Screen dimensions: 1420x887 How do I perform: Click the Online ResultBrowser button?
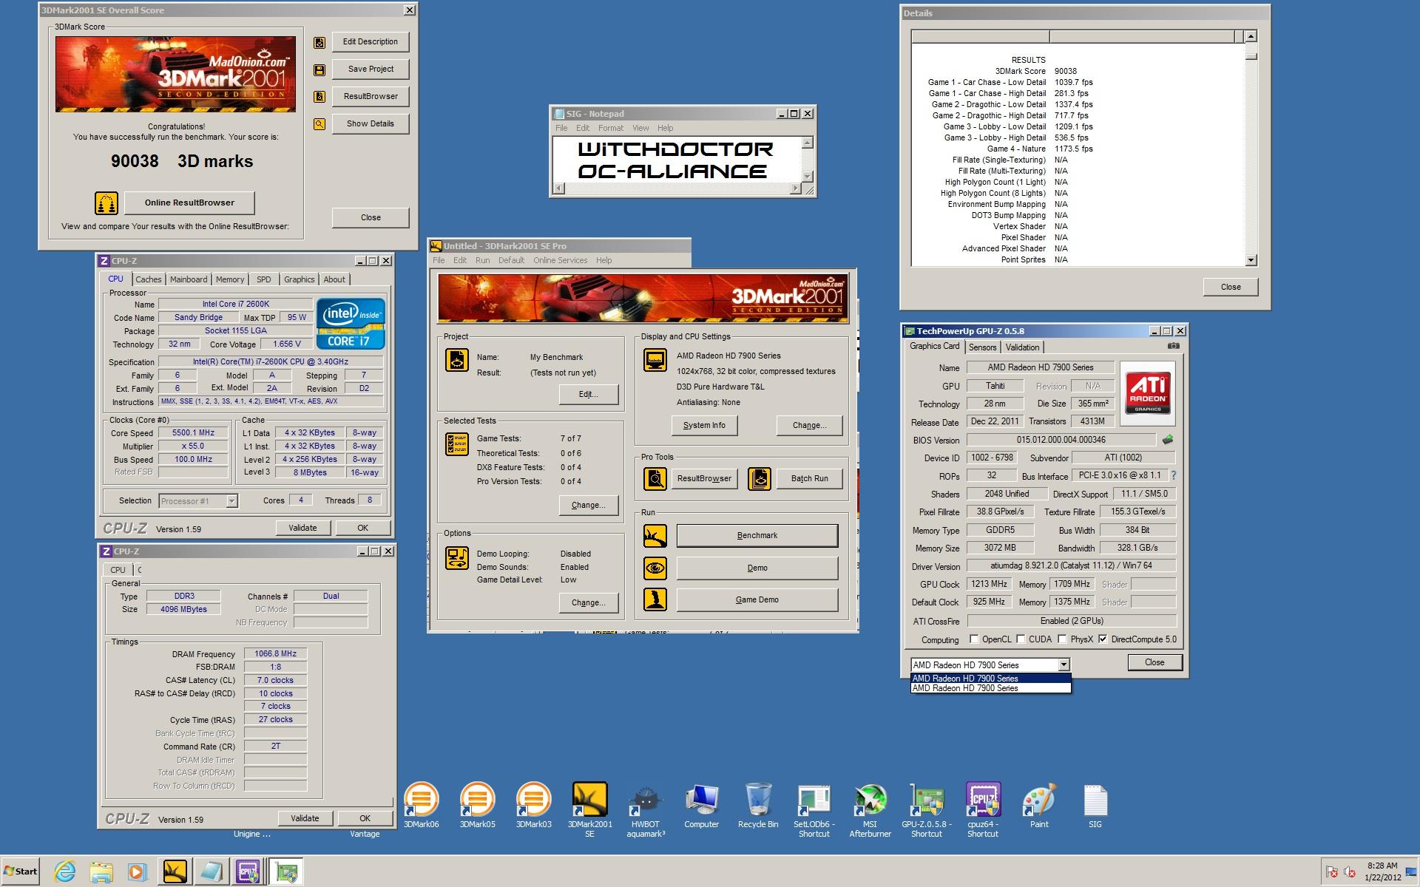pos(189,203)
